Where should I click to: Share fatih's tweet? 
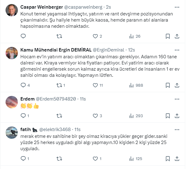[177, 159]
